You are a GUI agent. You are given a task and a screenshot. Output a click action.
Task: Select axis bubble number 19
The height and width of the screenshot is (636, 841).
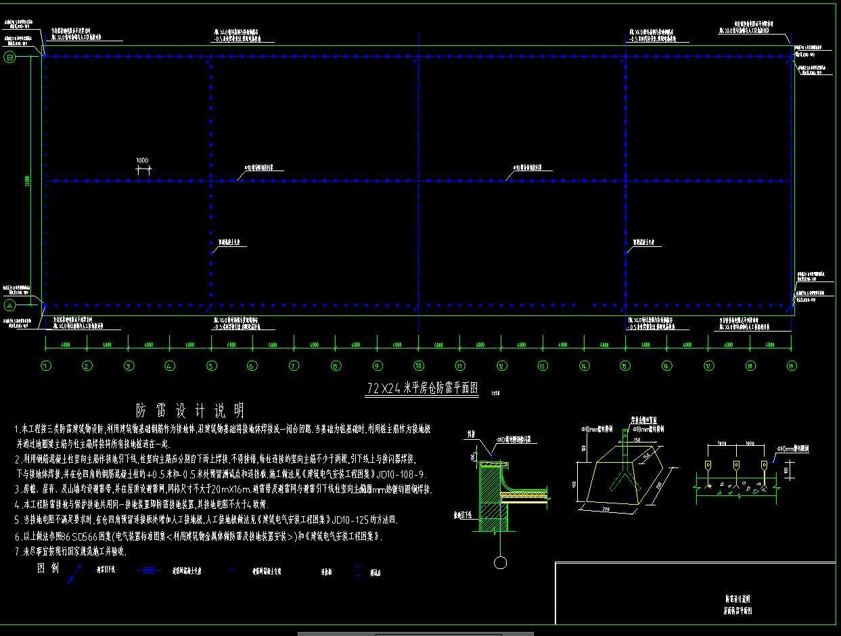[x=792, y=366]
